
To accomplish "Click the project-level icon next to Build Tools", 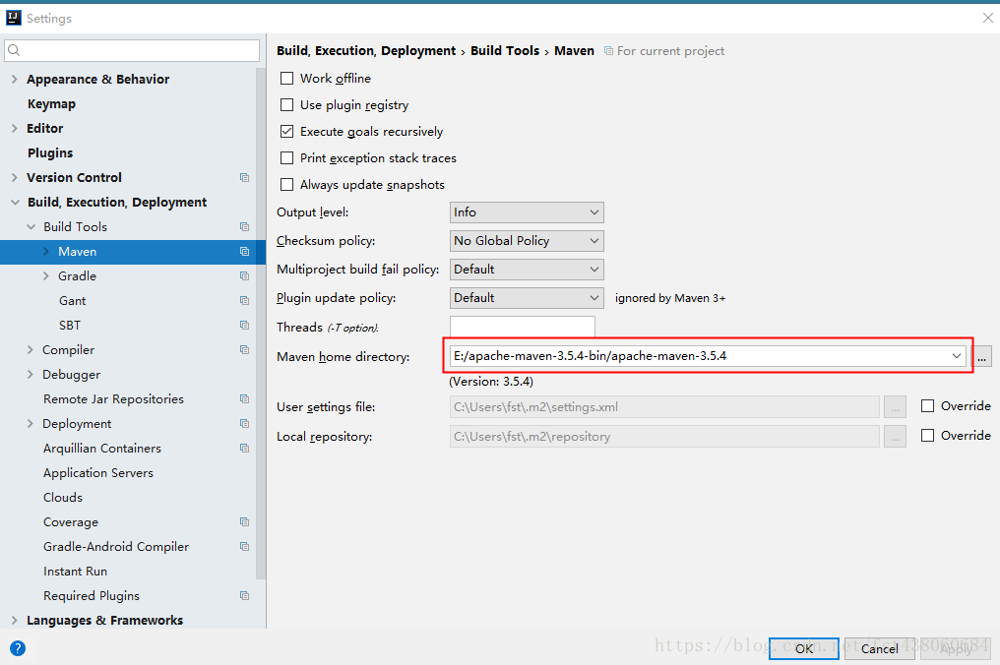I will click(x=244, y=226).
